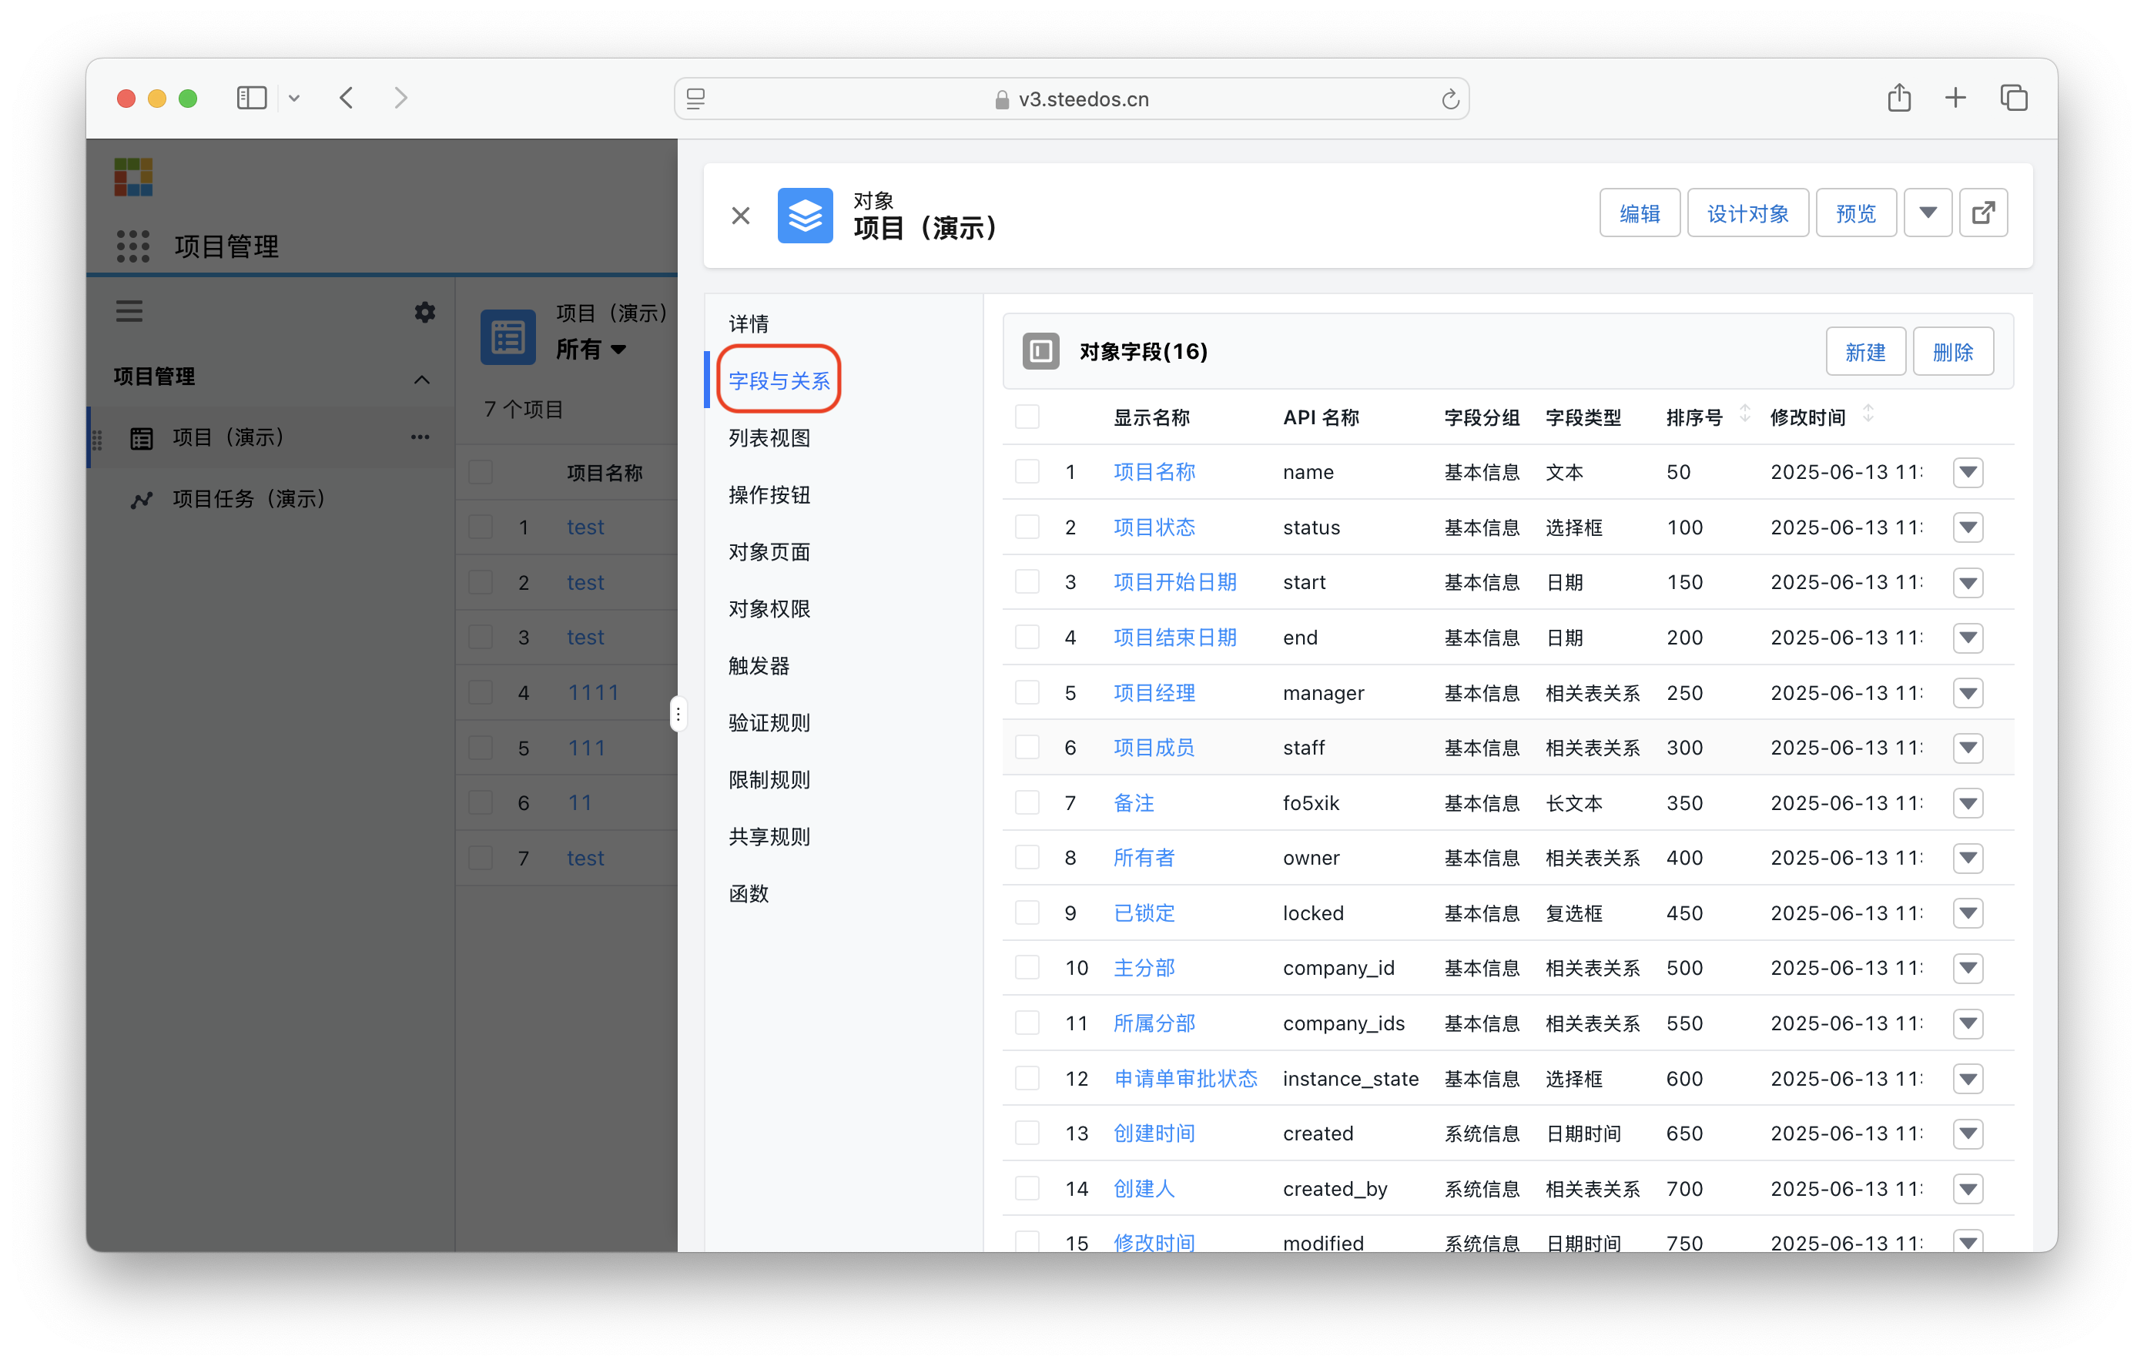Click the blue object layers icon
Screen dimensions: 2144x1366
(805, 216)
